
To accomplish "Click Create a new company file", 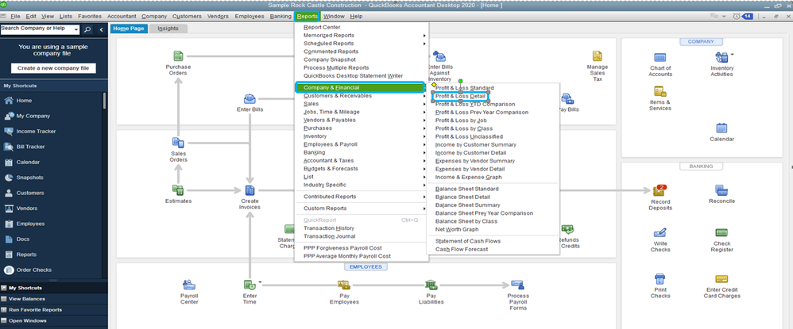I will coord(53,68).
